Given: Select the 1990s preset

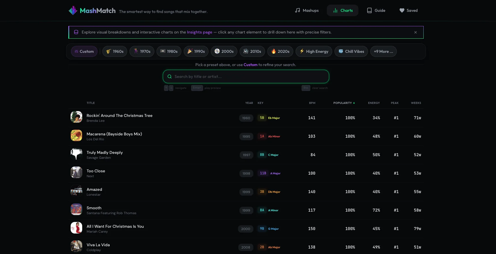Looking at the screenshot, I should 196,51.
